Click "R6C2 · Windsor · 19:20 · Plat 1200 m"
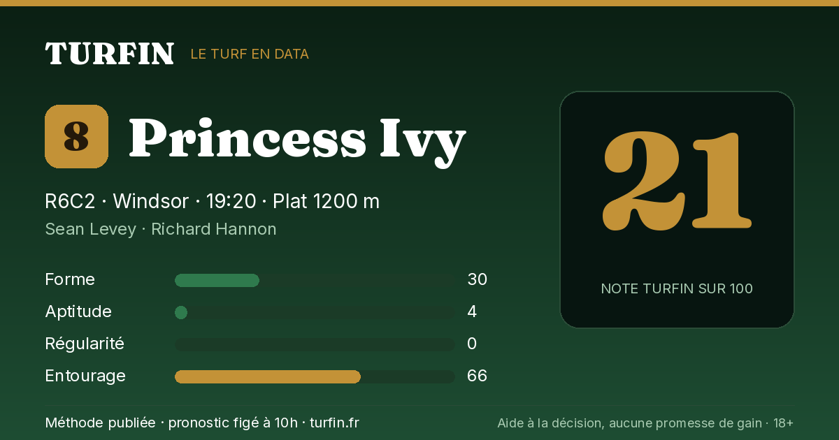The width and height of the screenshot is (839, 440). point(213,201)
